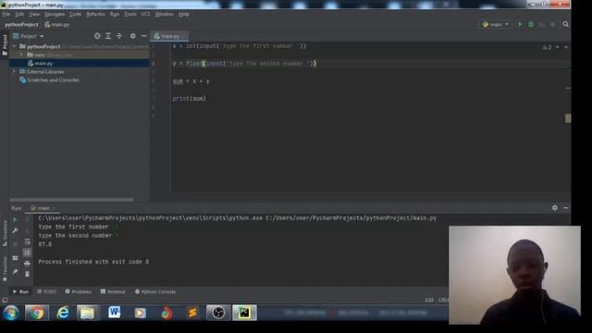
Task: Go to next highlighted problem arrow
Action: point(566,47)
